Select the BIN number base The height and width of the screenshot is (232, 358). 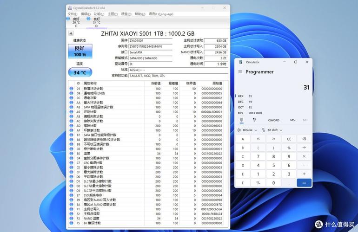click(241, 113)
